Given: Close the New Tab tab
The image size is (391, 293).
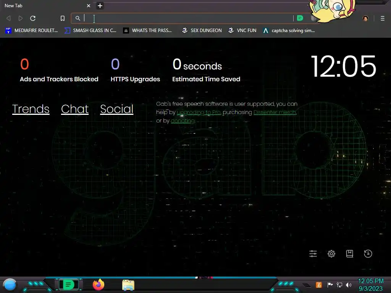Looking at the screenshot, I should [x=89, y=6].
